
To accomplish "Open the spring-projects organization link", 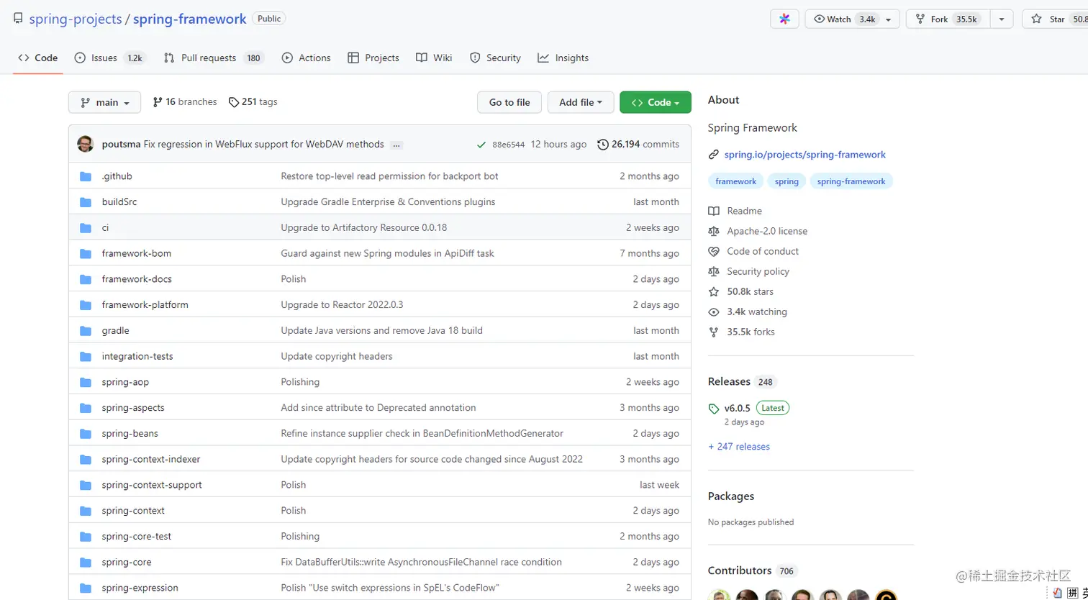I will click(76, 19).
